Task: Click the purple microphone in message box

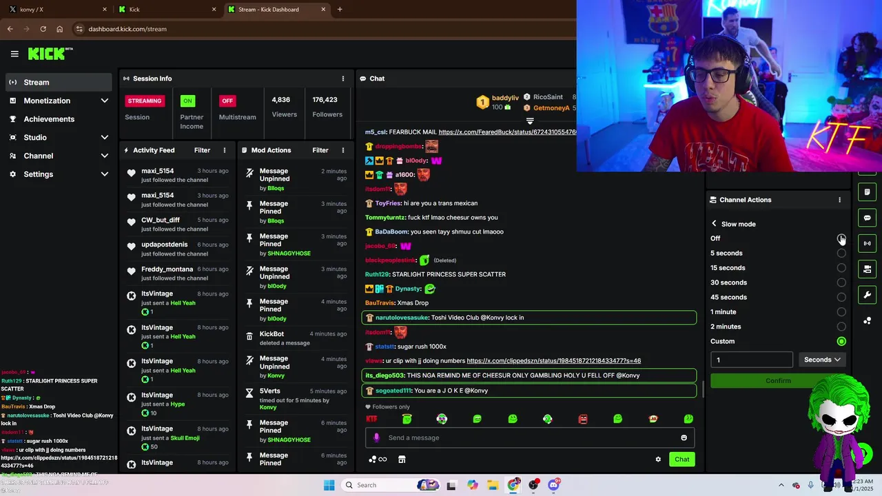Action: coord(376,437)
